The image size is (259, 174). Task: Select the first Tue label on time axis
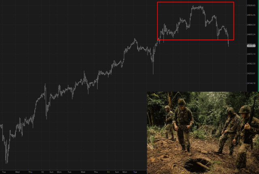click(4, 172)
